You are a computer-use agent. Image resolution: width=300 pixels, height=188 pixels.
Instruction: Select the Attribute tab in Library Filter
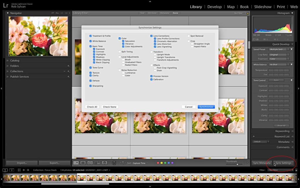point(152,13)
